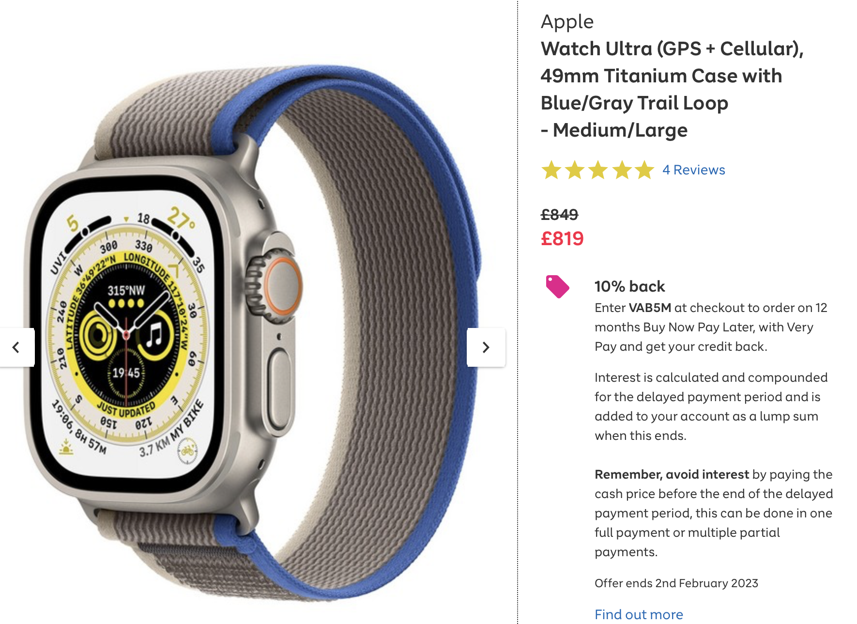
Task: Click the second gold rating star
Action: pos(575,170)
